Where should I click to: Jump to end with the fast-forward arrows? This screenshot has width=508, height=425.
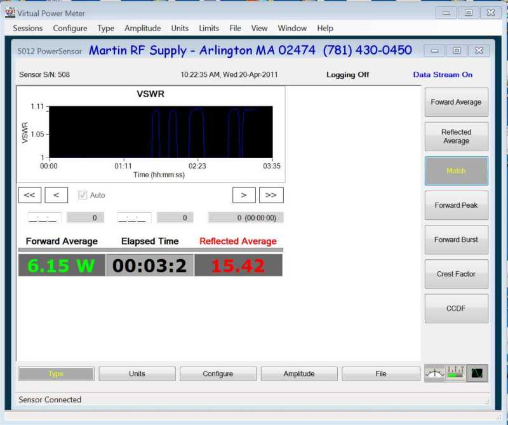click(272, 195)
